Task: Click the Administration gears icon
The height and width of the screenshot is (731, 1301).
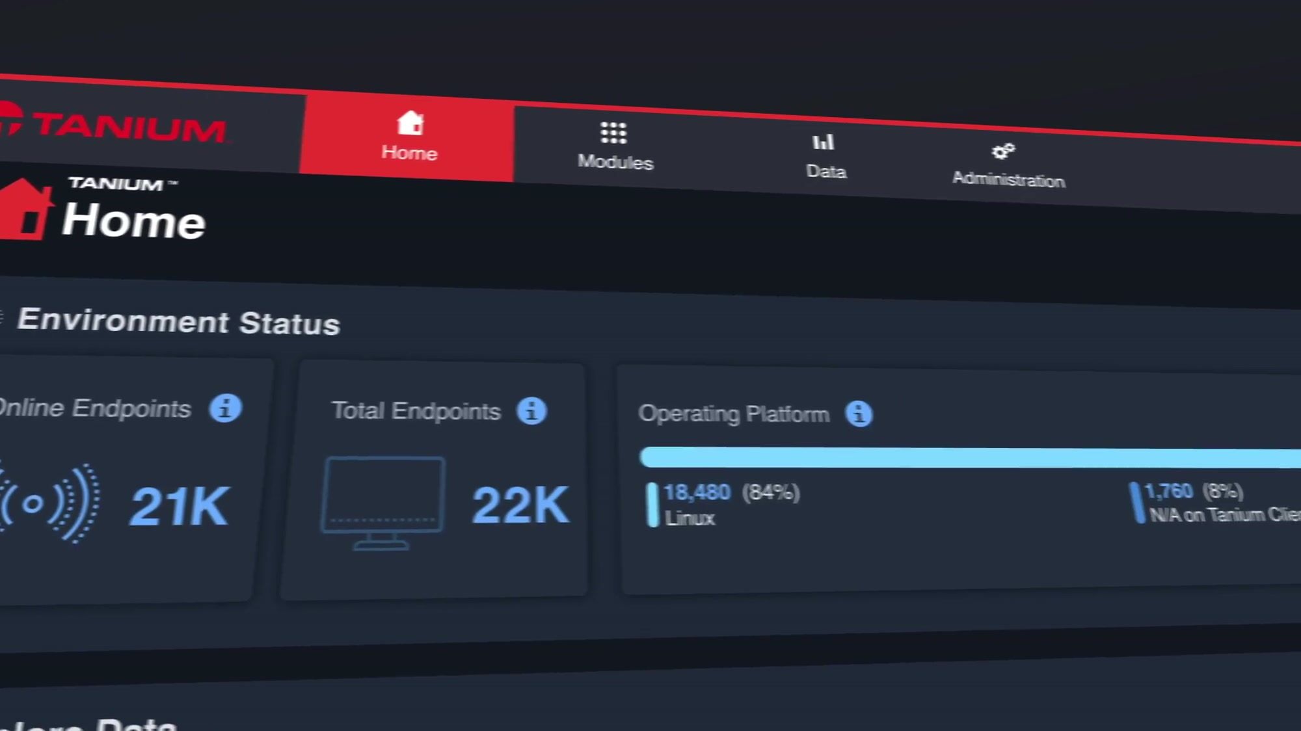Action: click(1002, 151)
